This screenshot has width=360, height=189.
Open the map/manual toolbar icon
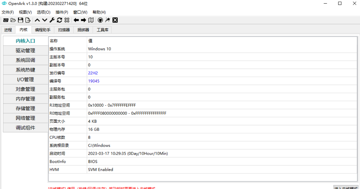pos(91,20)
